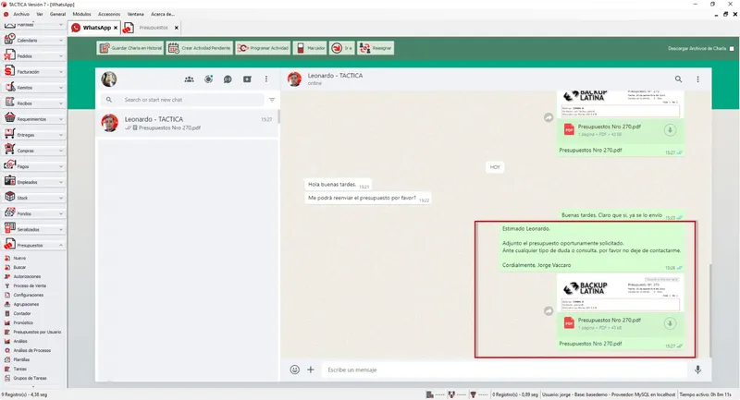Click the 'Ir a' toolbar button
Viewport: 740px width, 400px height.
(x=341, y=48)
